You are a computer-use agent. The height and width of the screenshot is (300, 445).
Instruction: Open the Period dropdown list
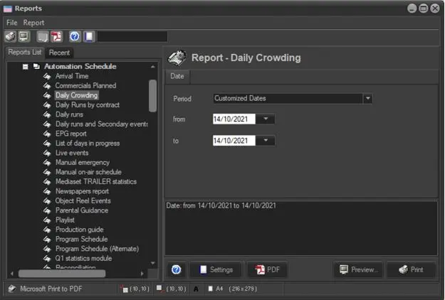pos(367,99)
